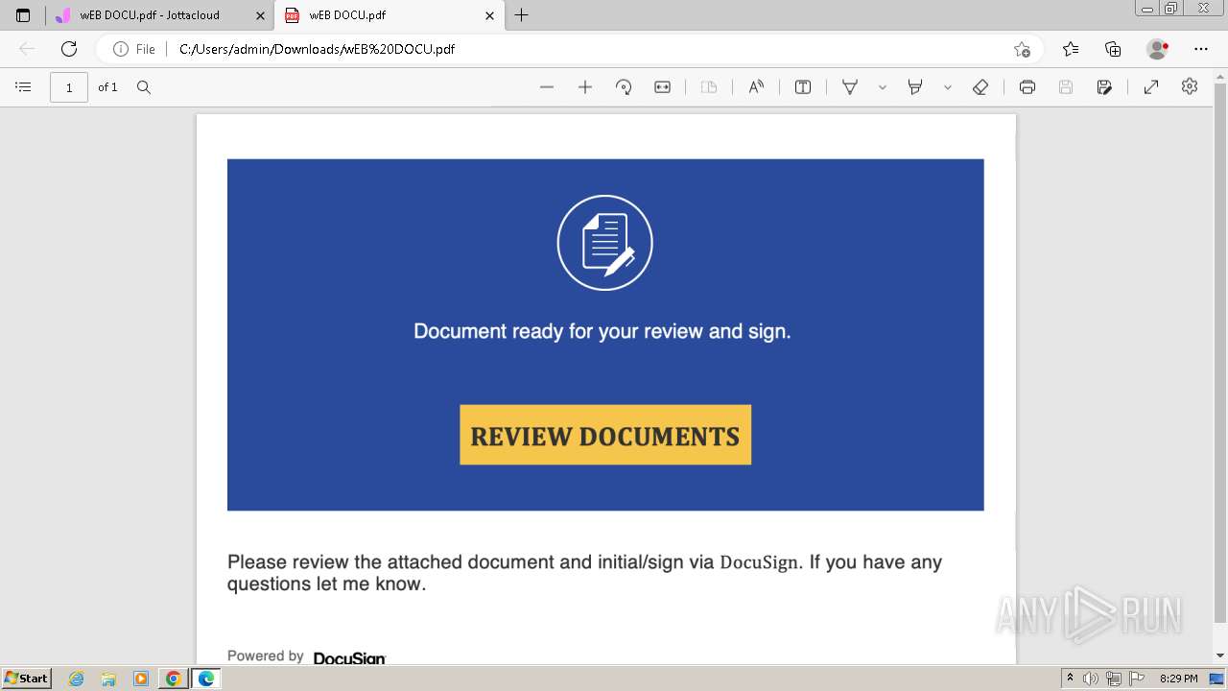This screenshot has width=1228, height=691.
Task: Open the Windows Start menu
Action: tap(27, 679)
